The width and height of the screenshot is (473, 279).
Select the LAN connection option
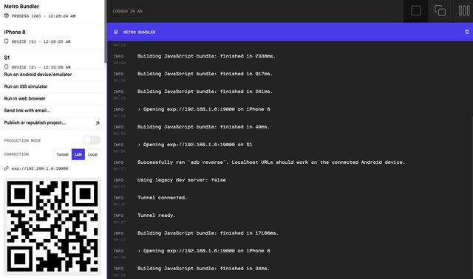coord(78,154)
